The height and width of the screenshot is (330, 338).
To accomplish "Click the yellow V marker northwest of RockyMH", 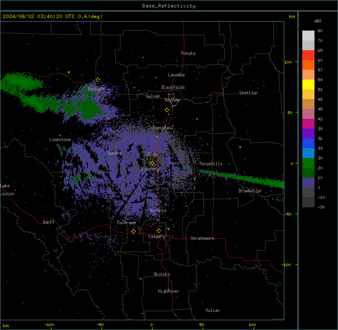I will click(69, 72).
